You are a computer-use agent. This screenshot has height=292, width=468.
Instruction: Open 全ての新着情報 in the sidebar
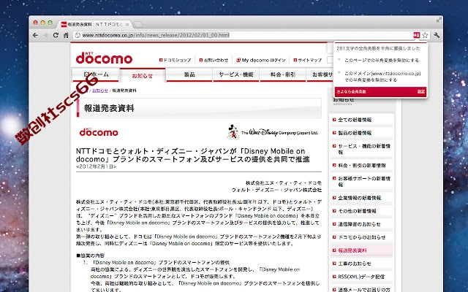pyautogui.click(x=355, y=120)
